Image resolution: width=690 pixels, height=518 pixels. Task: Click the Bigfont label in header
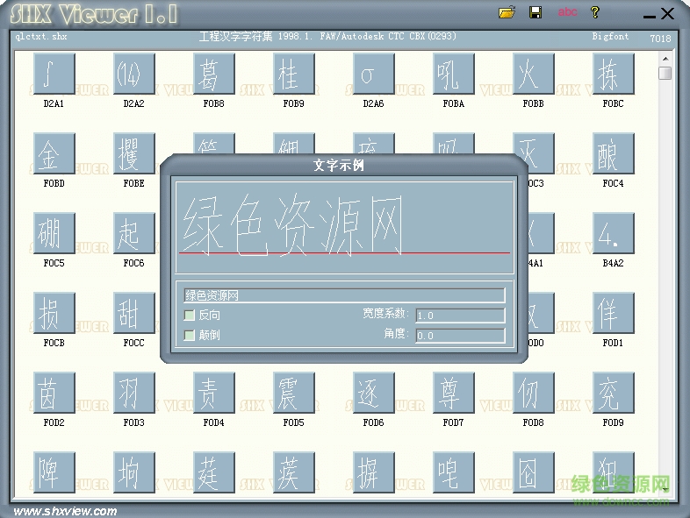click(610, 37)
